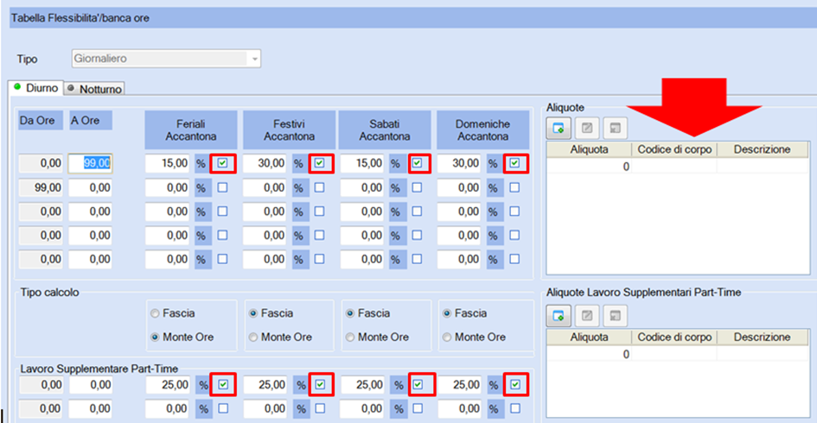
Task: Click Codice di corpo header in Part-Time table
Action: (x=674, y=338)
